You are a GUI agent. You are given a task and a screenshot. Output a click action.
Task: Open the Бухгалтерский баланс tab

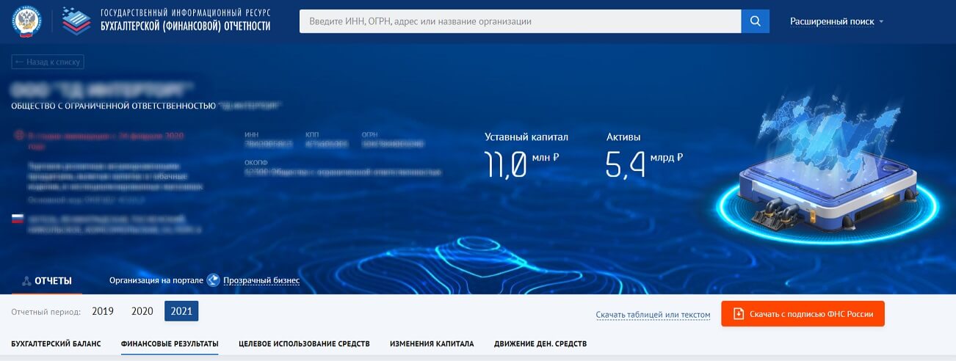(x=56, y=343)
